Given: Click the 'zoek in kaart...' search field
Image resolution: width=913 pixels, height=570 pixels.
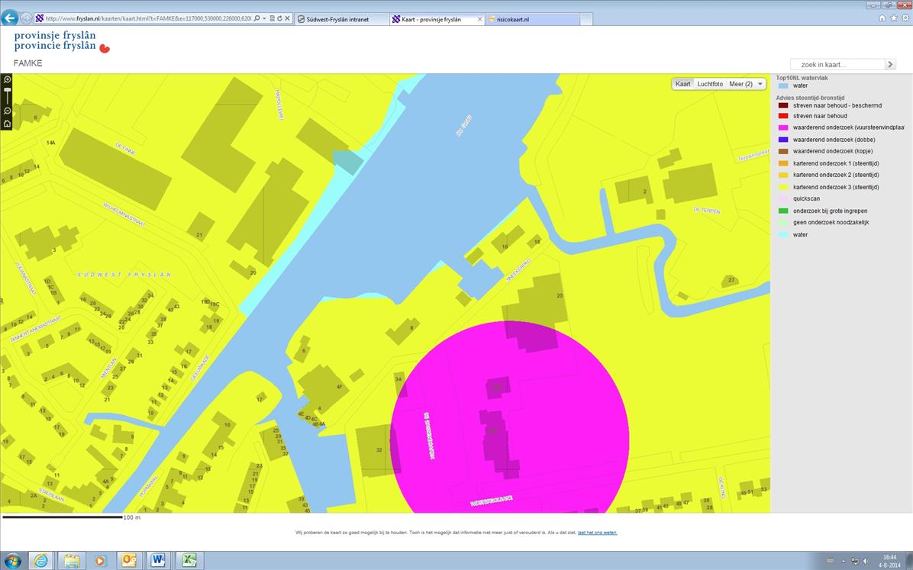Looking at the screenshot, I should pyautogui.click(x=837, y=64).
